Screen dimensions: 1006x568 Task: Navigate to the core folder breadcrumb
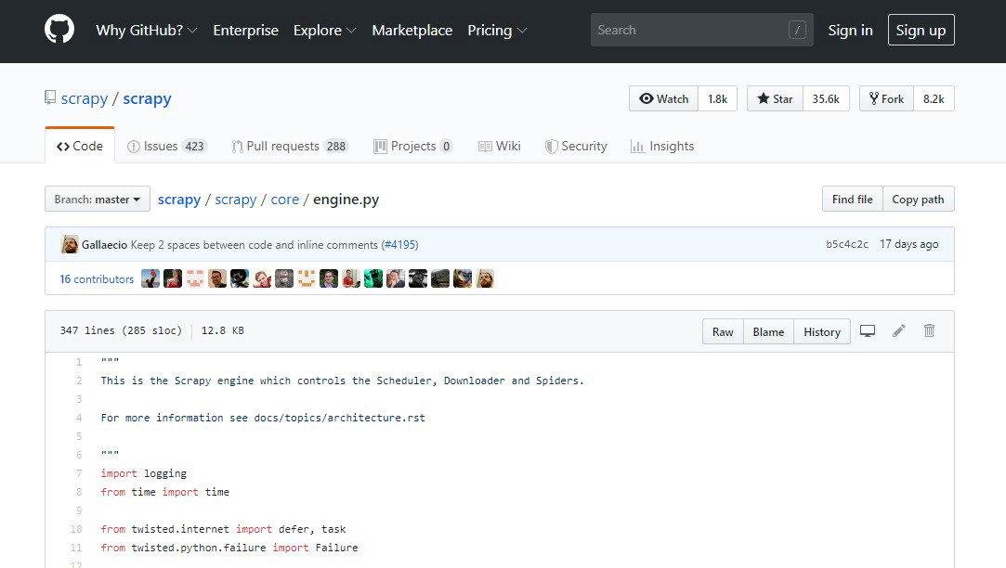pyautogui.click(x=285, y=200)
